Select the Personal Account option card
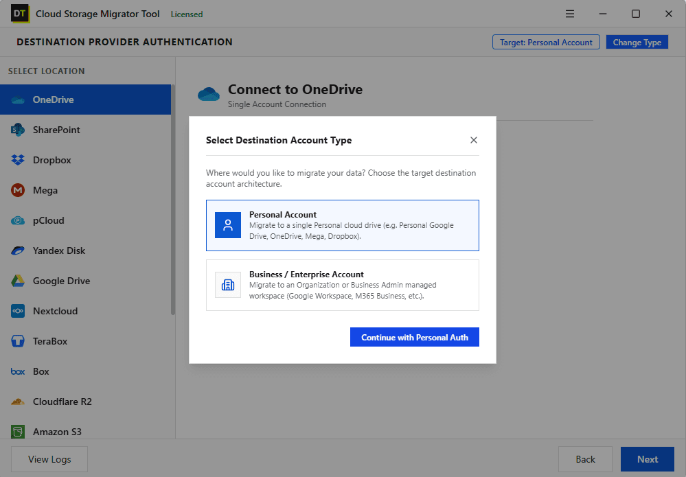Viewport: 686px width, 477px height. [x=343, y=225]
